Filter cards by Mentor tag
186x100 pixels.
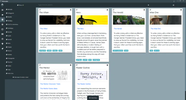point(9,51)
